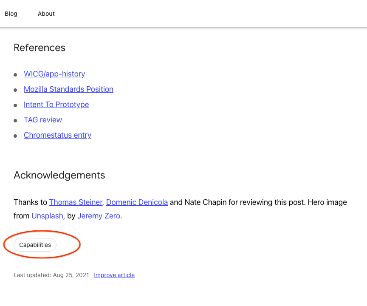The height and width of the screenshot is (306, 367).
Task: Visit the Chromestatus entry
Action: coord(57,135)
